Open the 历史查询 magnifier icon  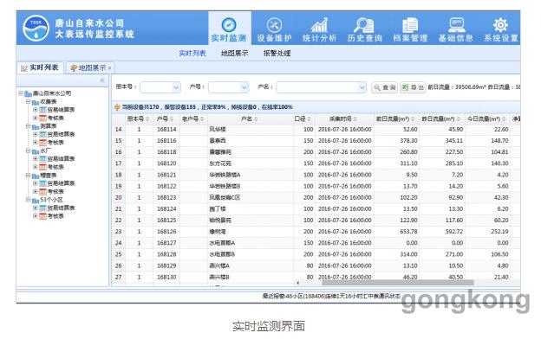364,25
